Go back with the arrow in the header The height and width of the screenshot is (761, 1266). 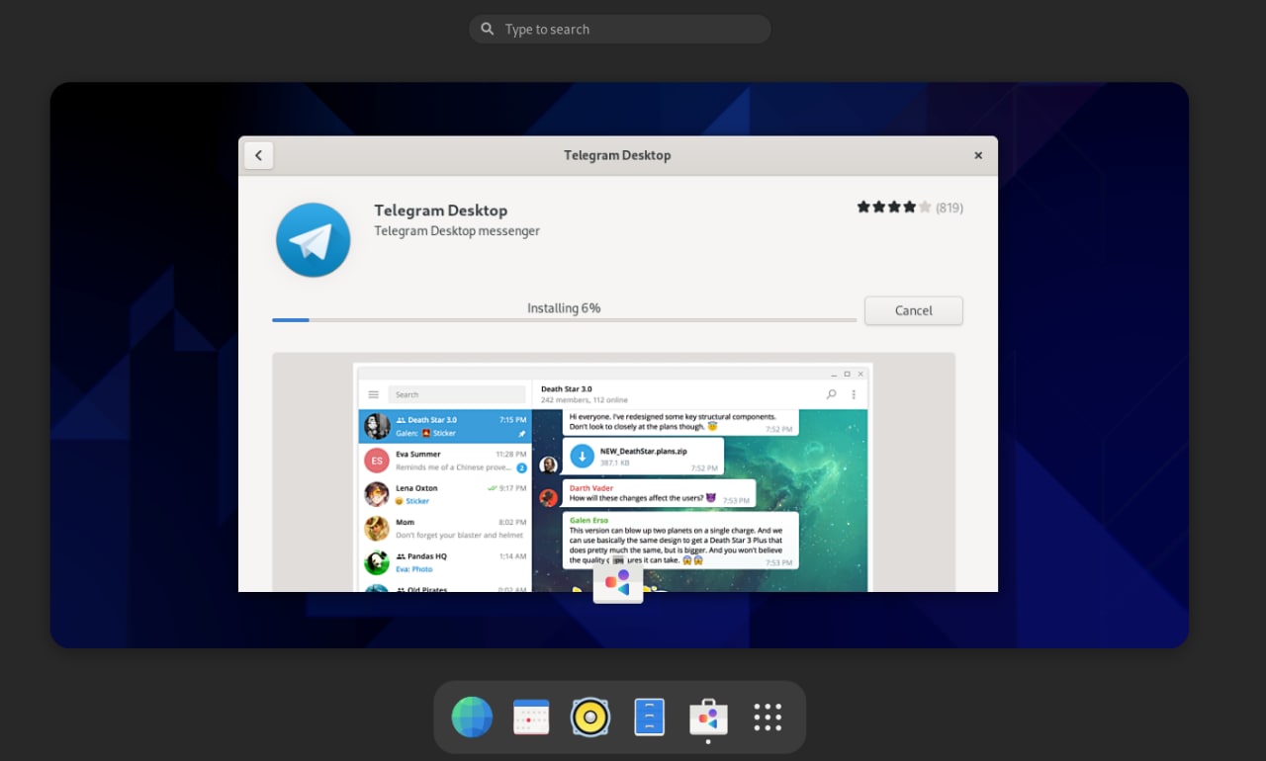coord(258,155)
